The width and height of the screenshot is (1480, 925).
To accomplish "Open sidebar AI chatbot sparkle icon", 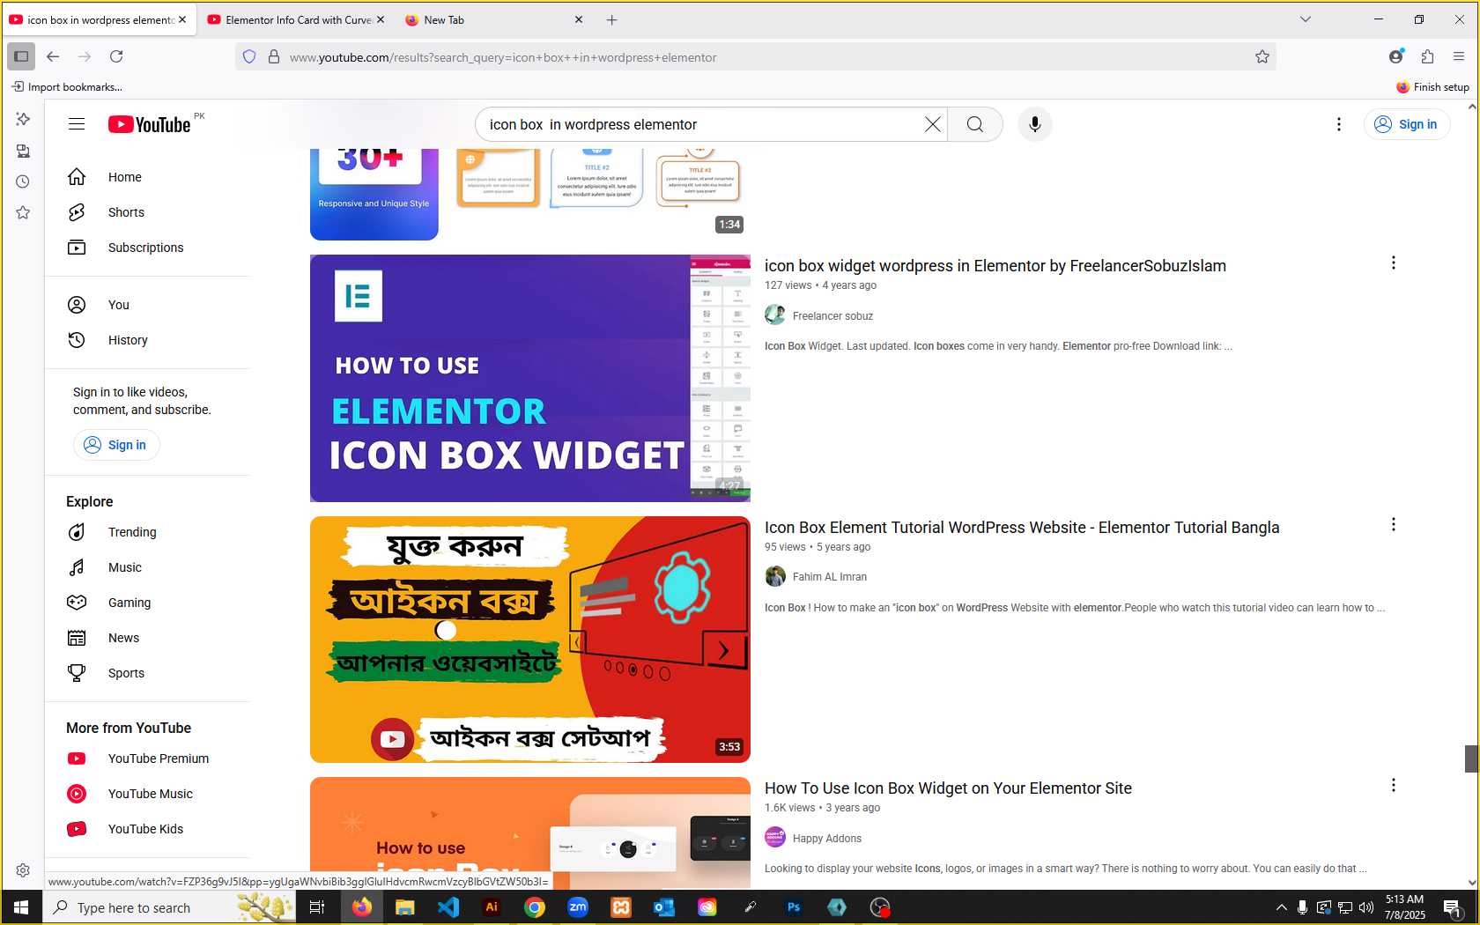I will coord(23,118).
